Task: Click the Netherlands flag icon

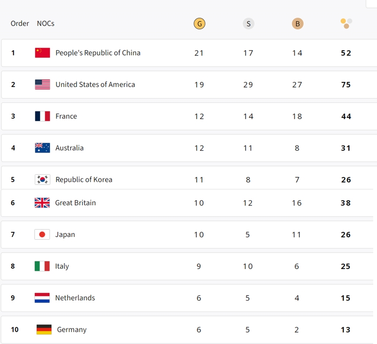Action: (42, 298)
